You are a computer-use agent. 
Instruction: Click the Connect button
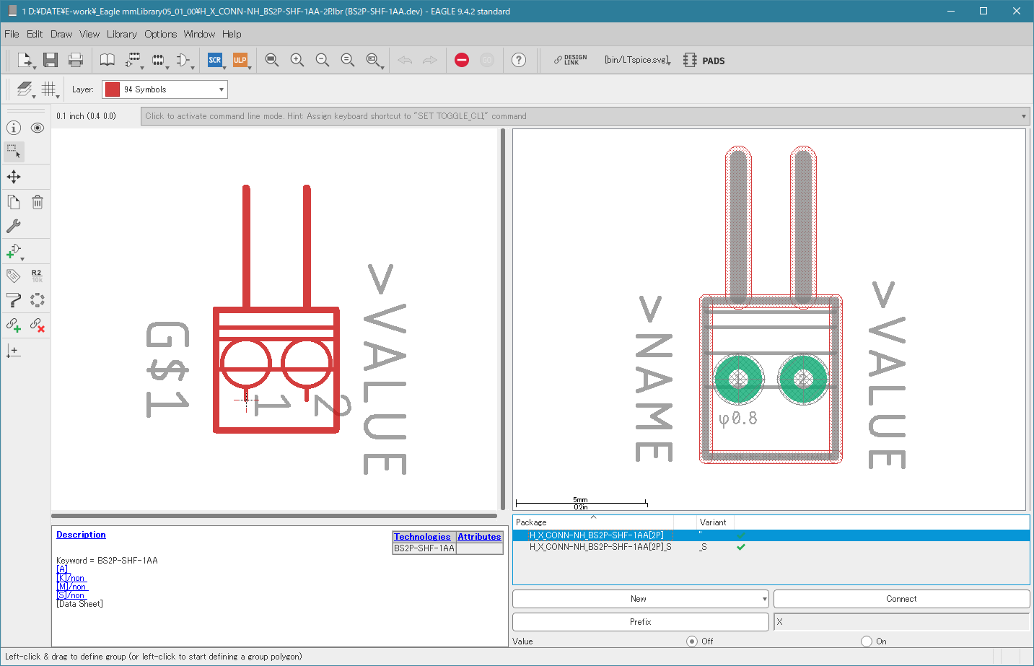click(x=901, y=599)
